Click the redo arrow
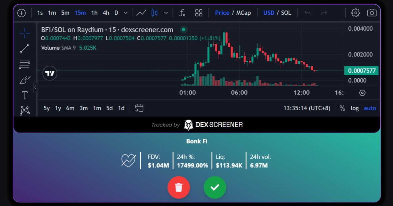This screenshot has width=393, height=206. [x=324, y=13]
